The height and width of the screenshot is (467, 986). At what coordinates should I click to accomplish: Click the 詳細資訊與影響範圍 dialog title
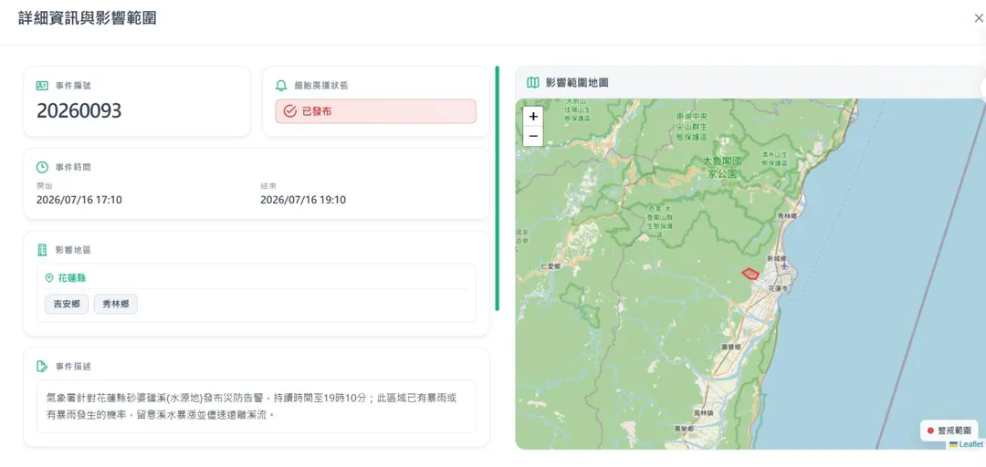tap(88, 18)
